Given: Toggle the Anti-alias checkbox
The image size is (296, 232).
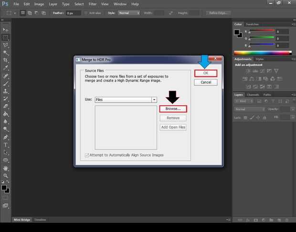Looking at the screenshot, I should pyautogui.click(x=86, y=13).
